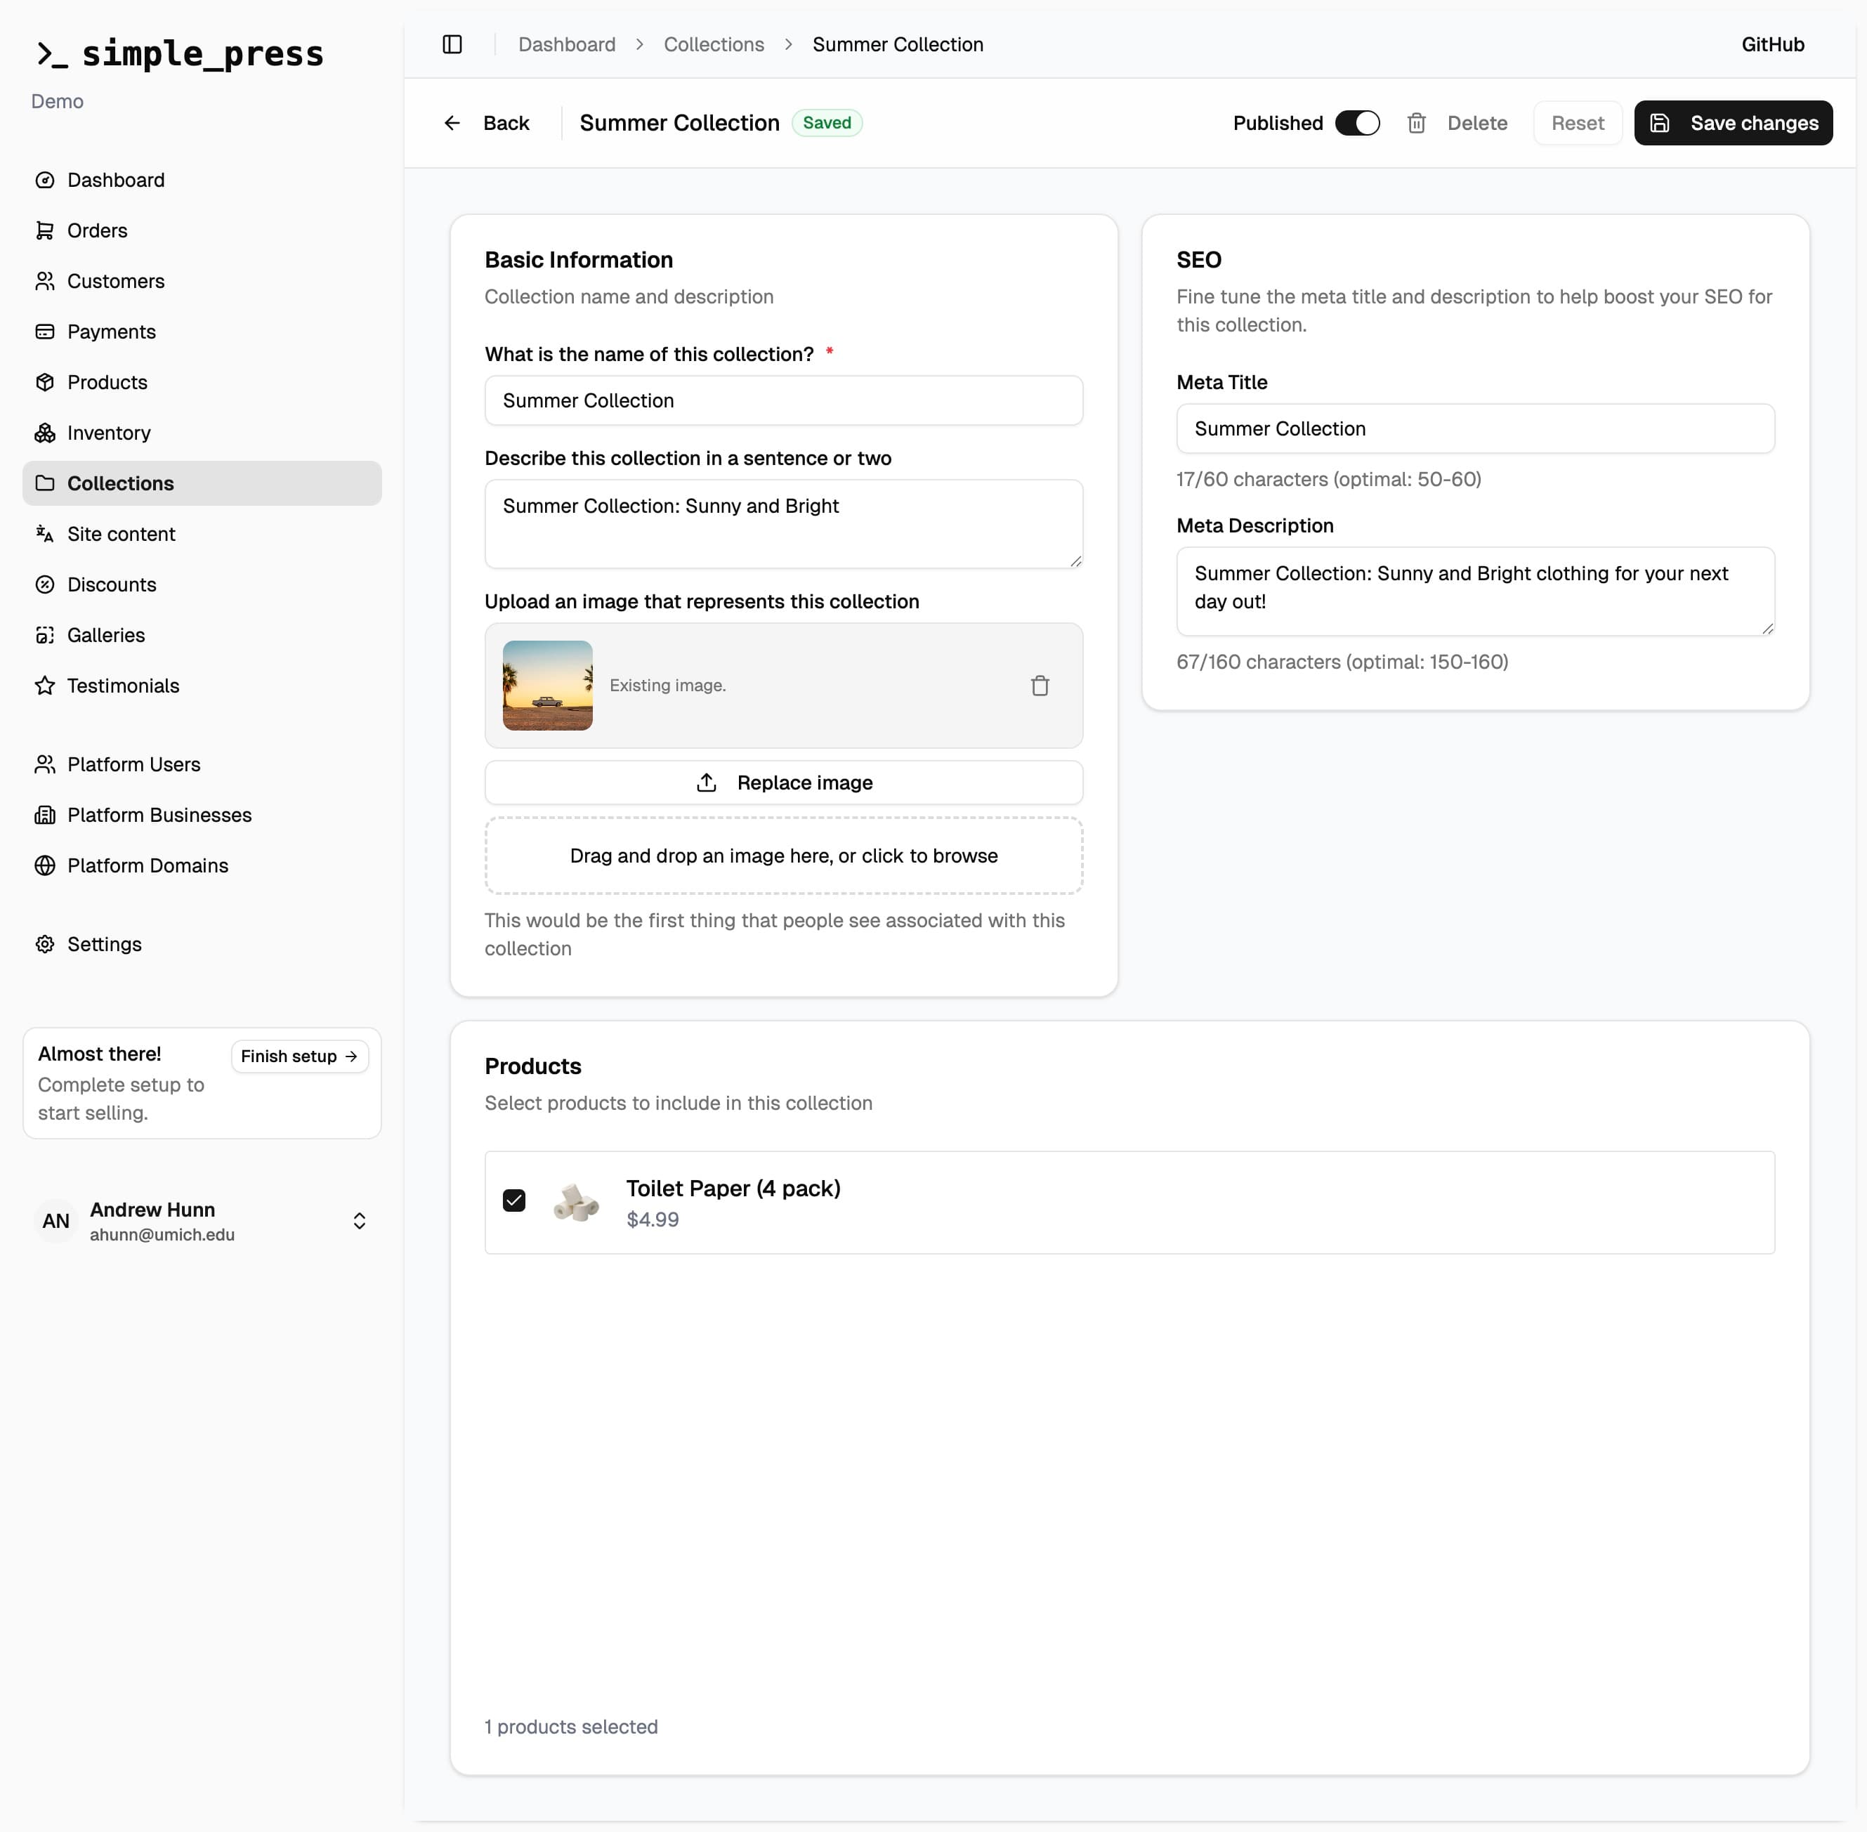Open the GitHub link

pos(1773,44)
